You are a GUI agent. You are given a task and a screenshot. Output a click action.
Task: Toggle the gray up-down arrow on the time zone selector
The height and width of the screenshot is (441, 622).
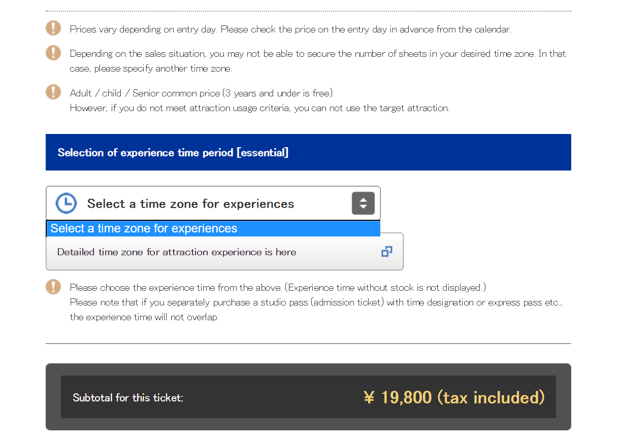click(363, 203)
